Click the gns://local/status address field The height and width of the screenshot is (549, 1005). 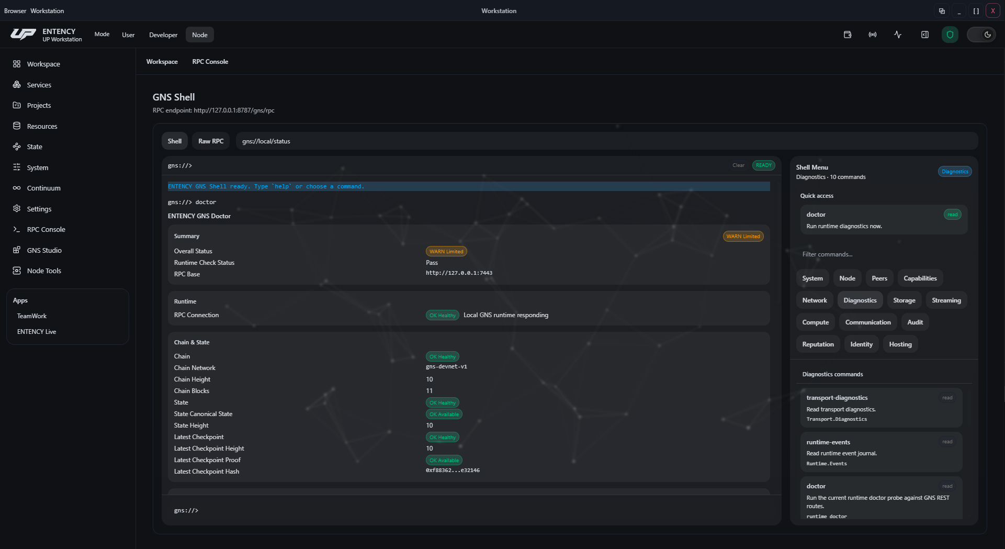click(607, 141)
